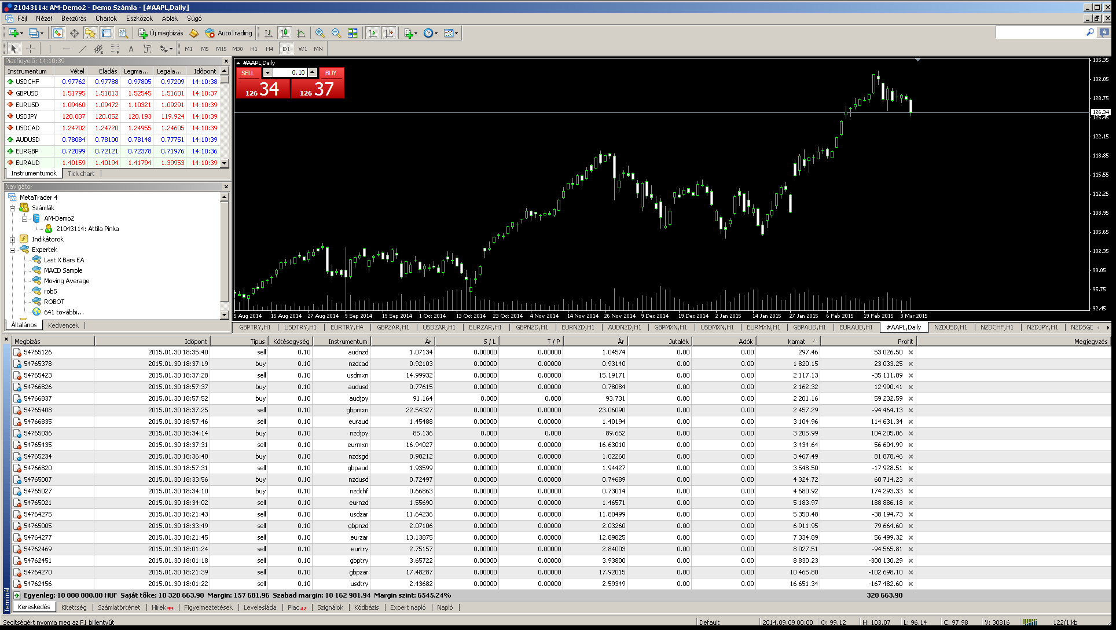1116x630 pixels.
Task: Click the volume input field showing 0.10
Action: coord(290,73)
